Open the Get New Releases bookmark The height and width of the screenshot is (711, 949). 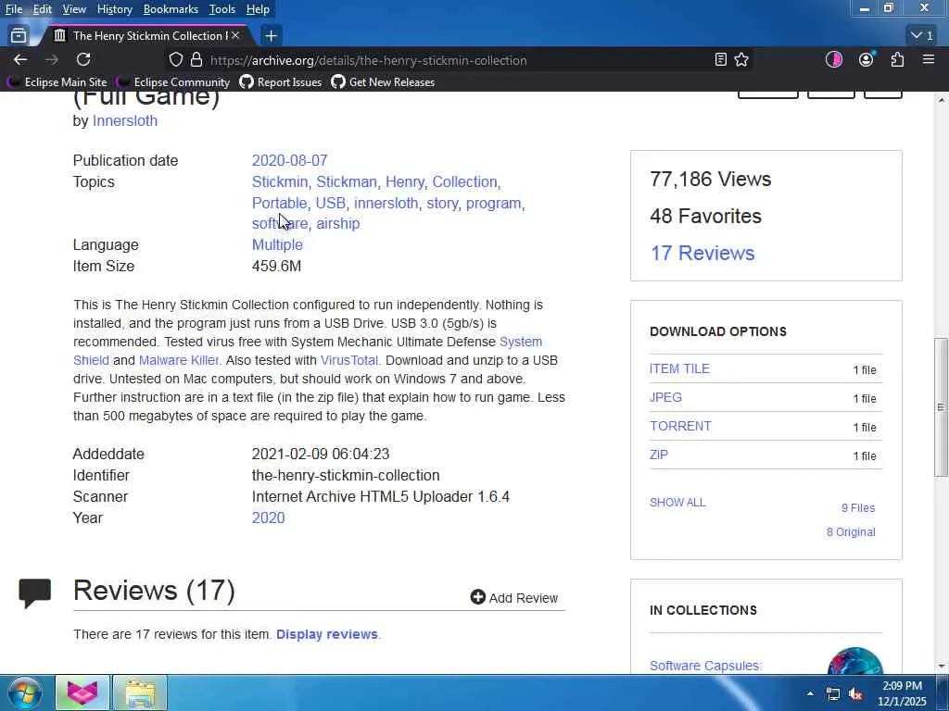click(x=383, y=82)
